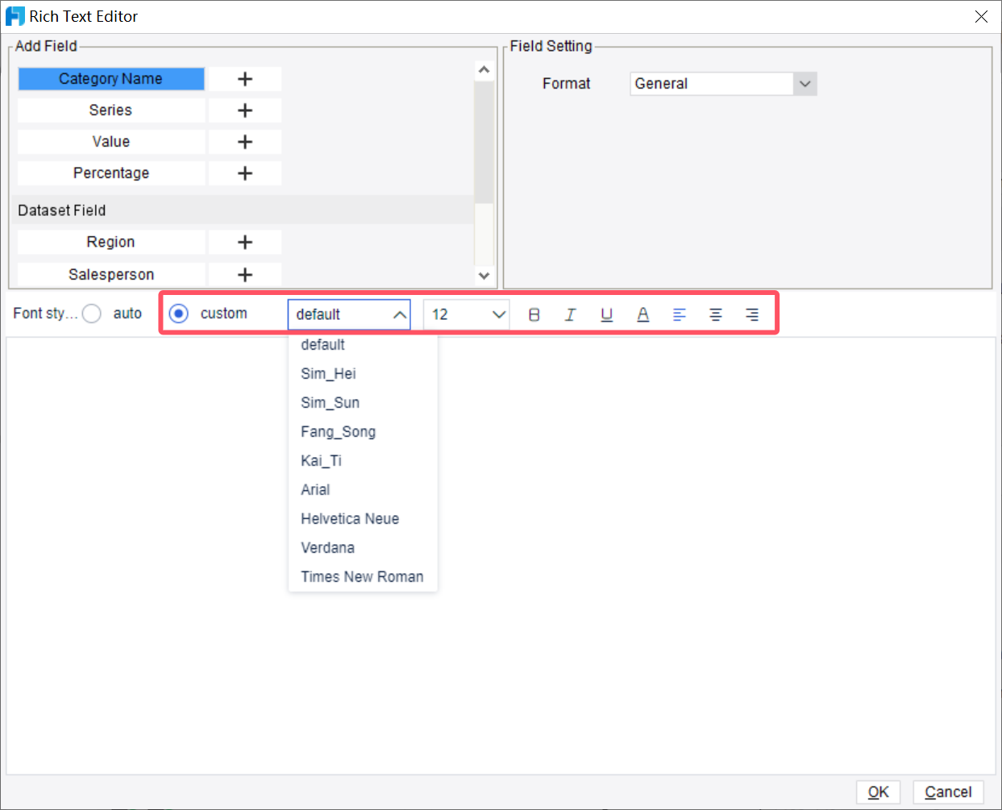Add the Percentage field with plus
This screenshot has height=810, width=1002.
click(x=245, y=173)
